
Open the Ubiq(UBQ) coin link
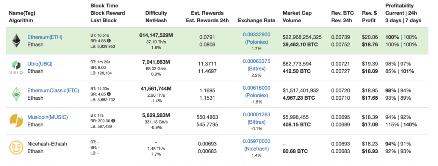tap(40, 64)
